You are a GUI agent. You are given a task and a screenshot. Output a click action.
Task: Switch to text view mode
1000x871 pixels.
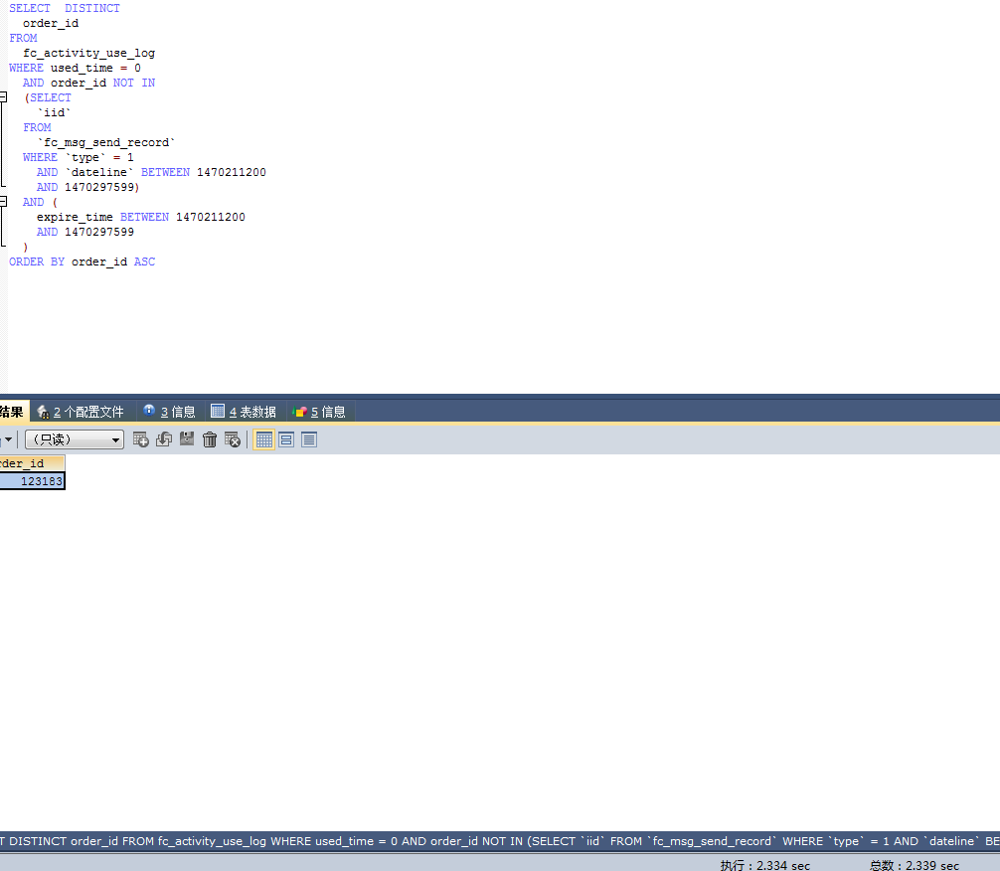(x=309, y=439)
